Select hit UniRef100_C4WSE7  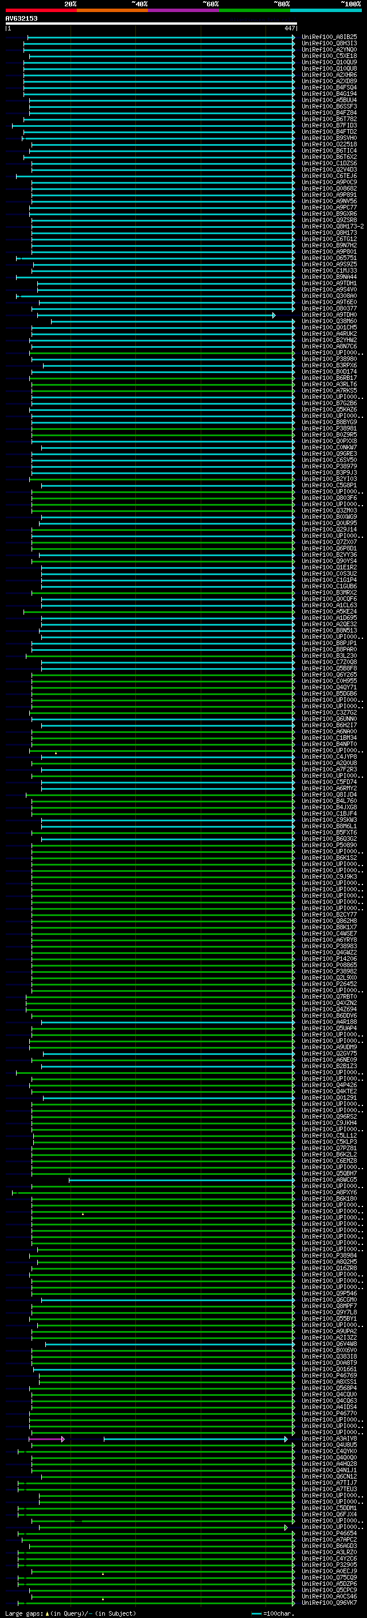[329, 933]
